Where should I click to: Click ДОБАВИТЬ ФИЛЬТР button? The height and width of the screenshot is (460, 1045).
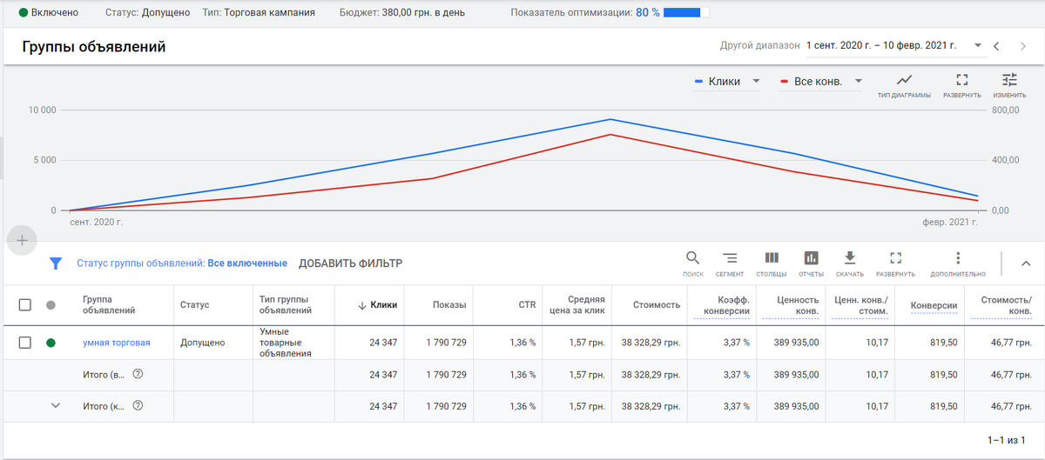click(350, 263)
